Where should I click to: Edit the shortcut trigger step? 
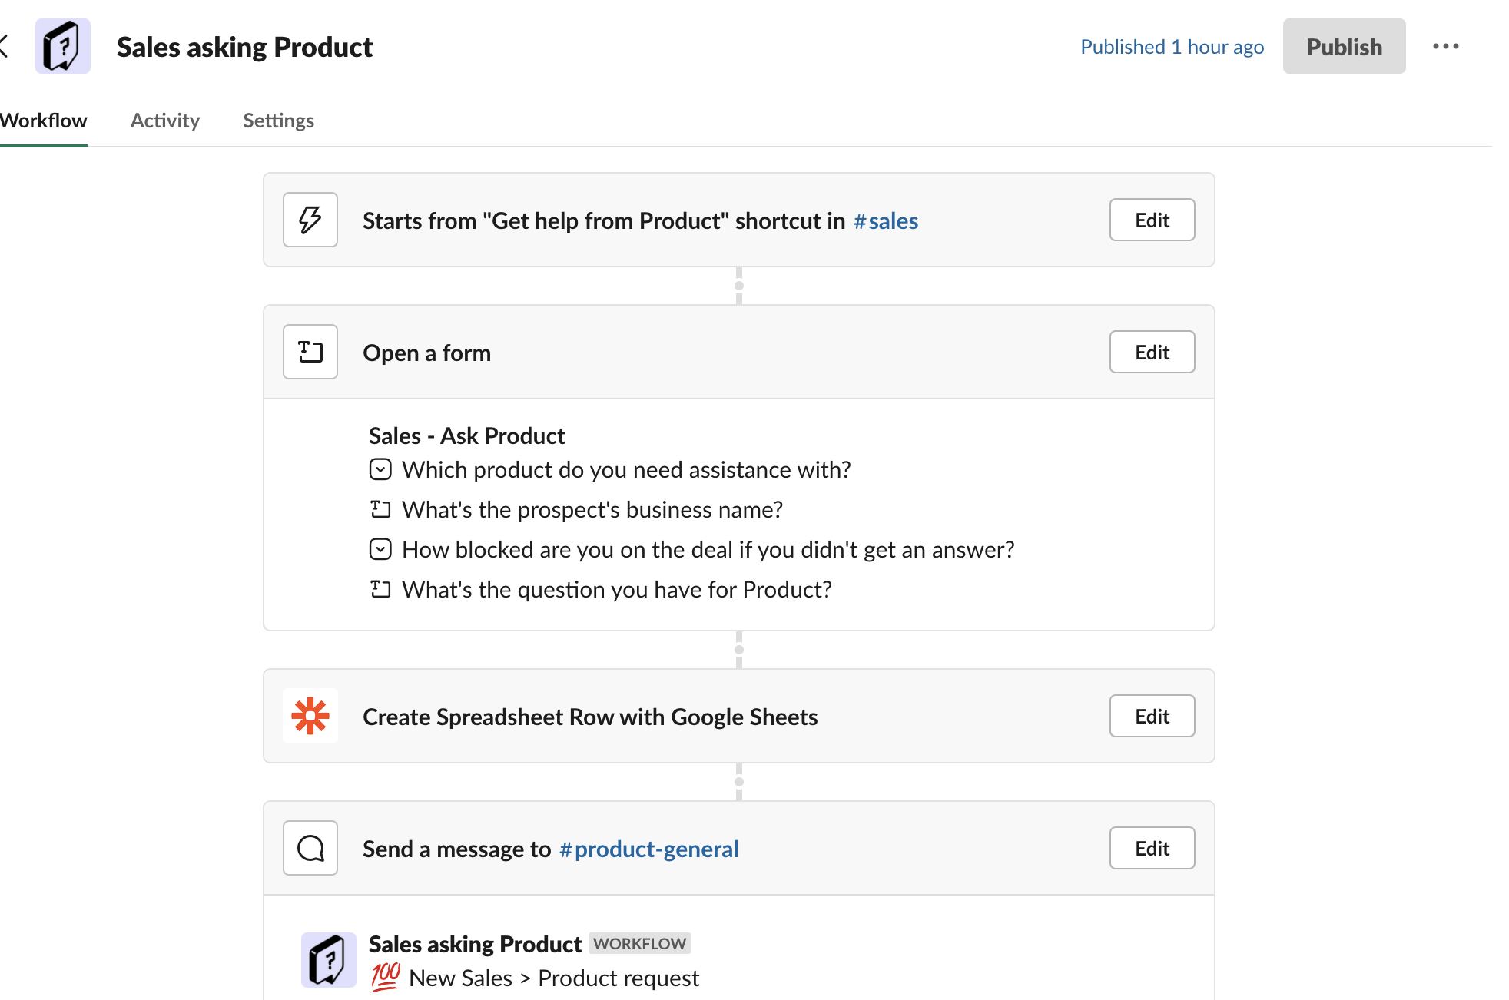coord(1152,220)
